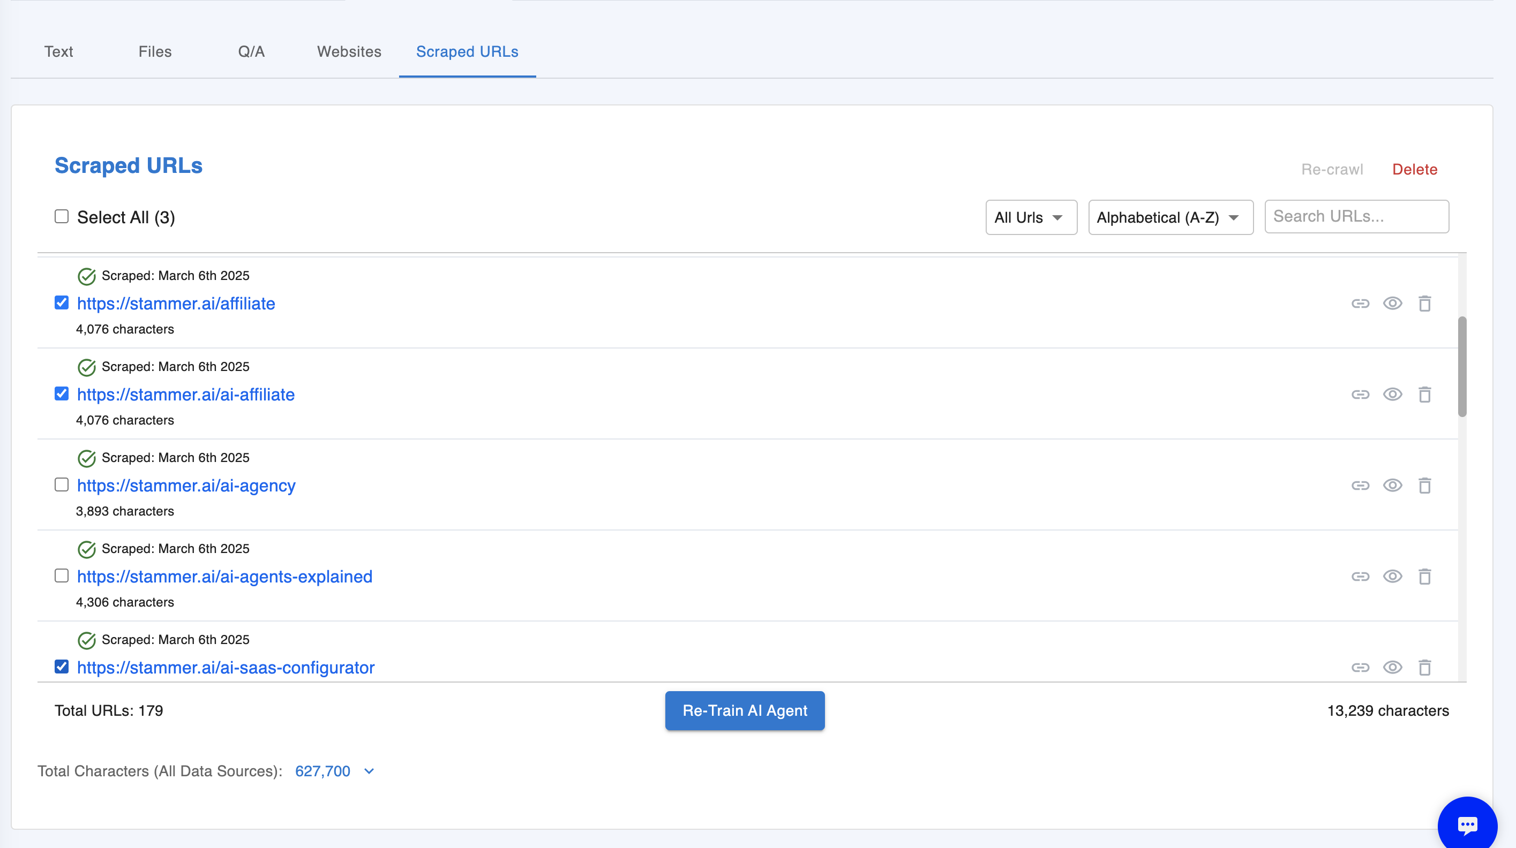
Task: Click the 4,306 characters label
Action: (125, 602)
